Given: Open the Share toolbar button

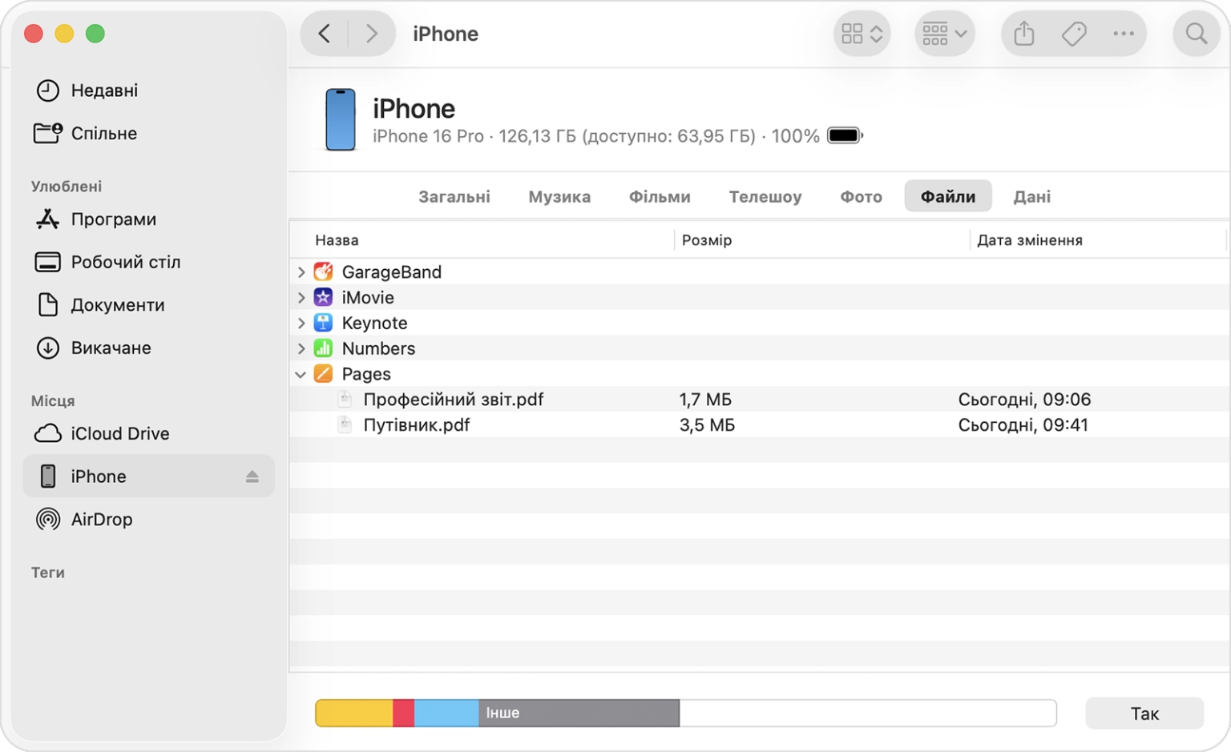Looking at the screenshot, I should click(1024, 34).
